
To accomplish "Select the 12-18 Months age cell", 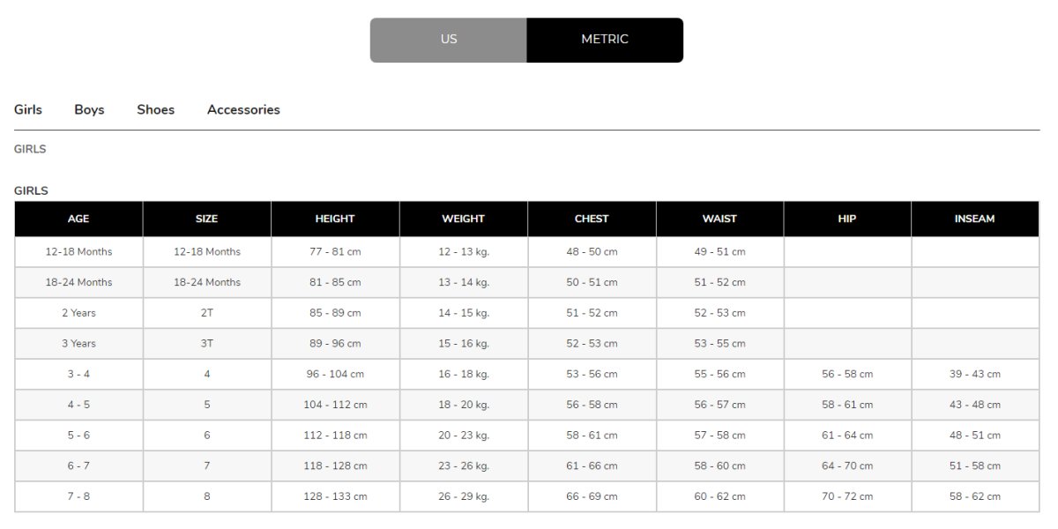I will [78, 252].
